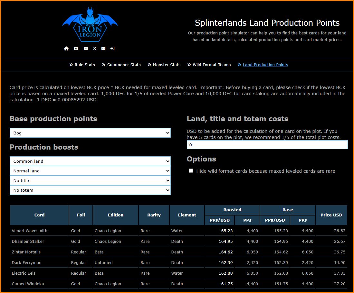Screen dimensions: 354x293
Task: Enable Hide wild format cards checkbox
Action: (x=191, y=170)
